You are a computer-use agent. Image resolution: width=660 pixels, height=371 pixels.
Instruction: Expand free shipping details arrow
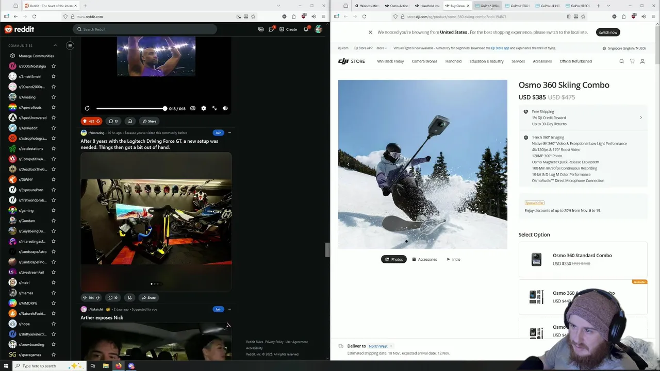(641, 117)
